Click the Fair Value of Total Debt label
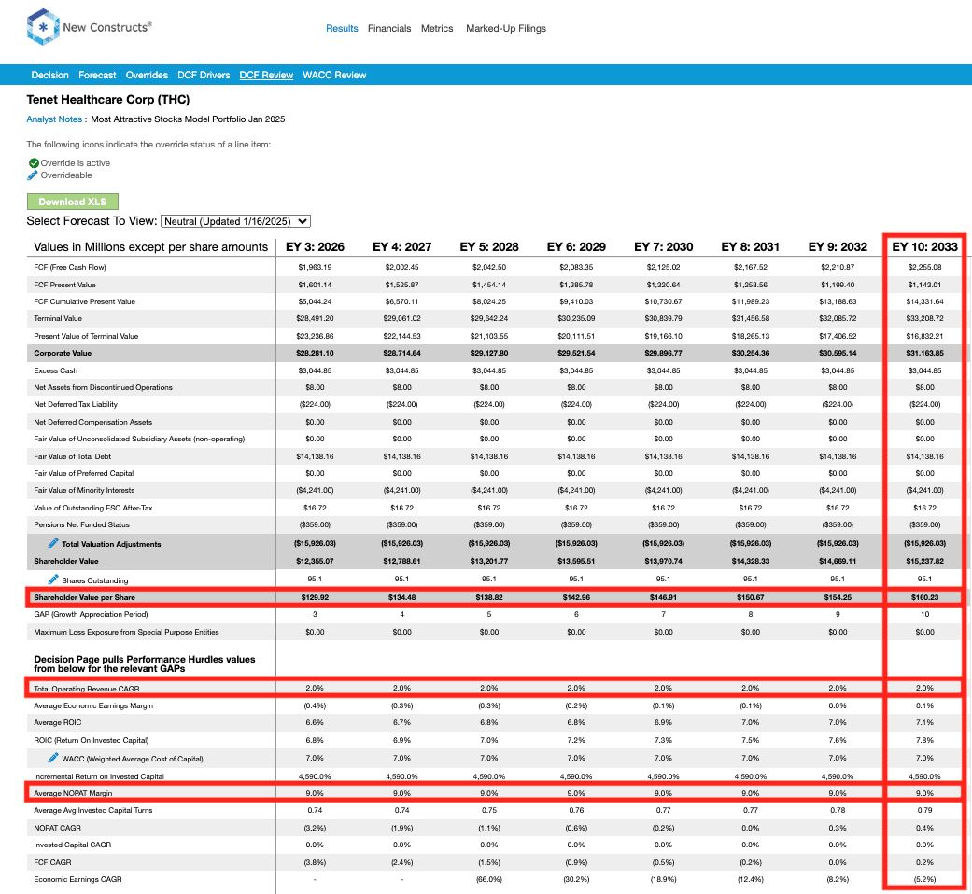The height and width of the screenshot is (894, 972). 73,456
